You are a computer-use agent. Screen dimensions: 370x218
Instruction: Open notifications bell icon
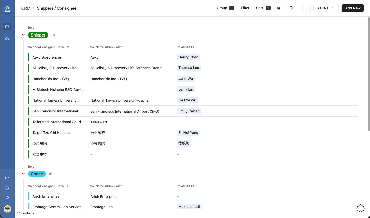7,188
